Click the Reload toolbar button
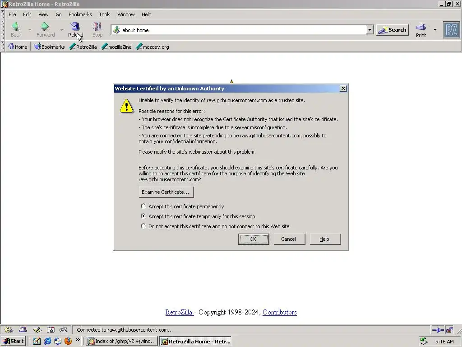Image resolution: width=462 pixels, height=347 pixels. (x=75, y=29)
